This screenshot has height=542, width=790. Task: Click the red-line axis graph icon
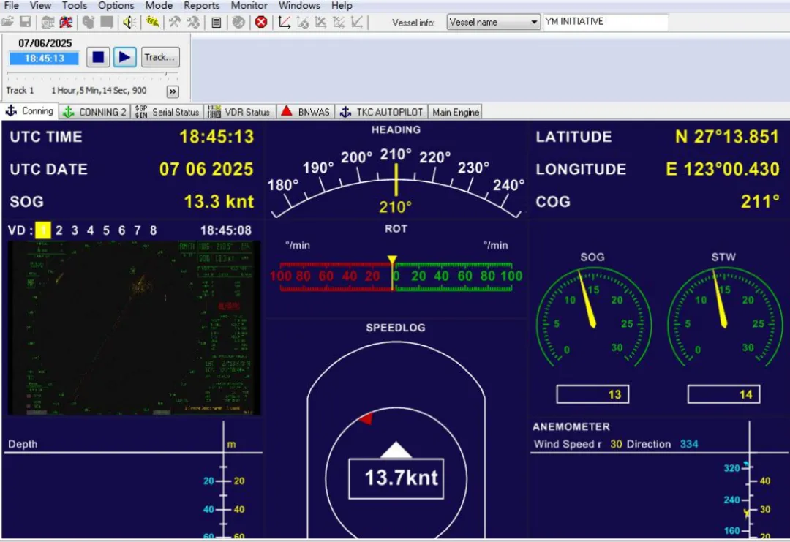click(284, 22)
